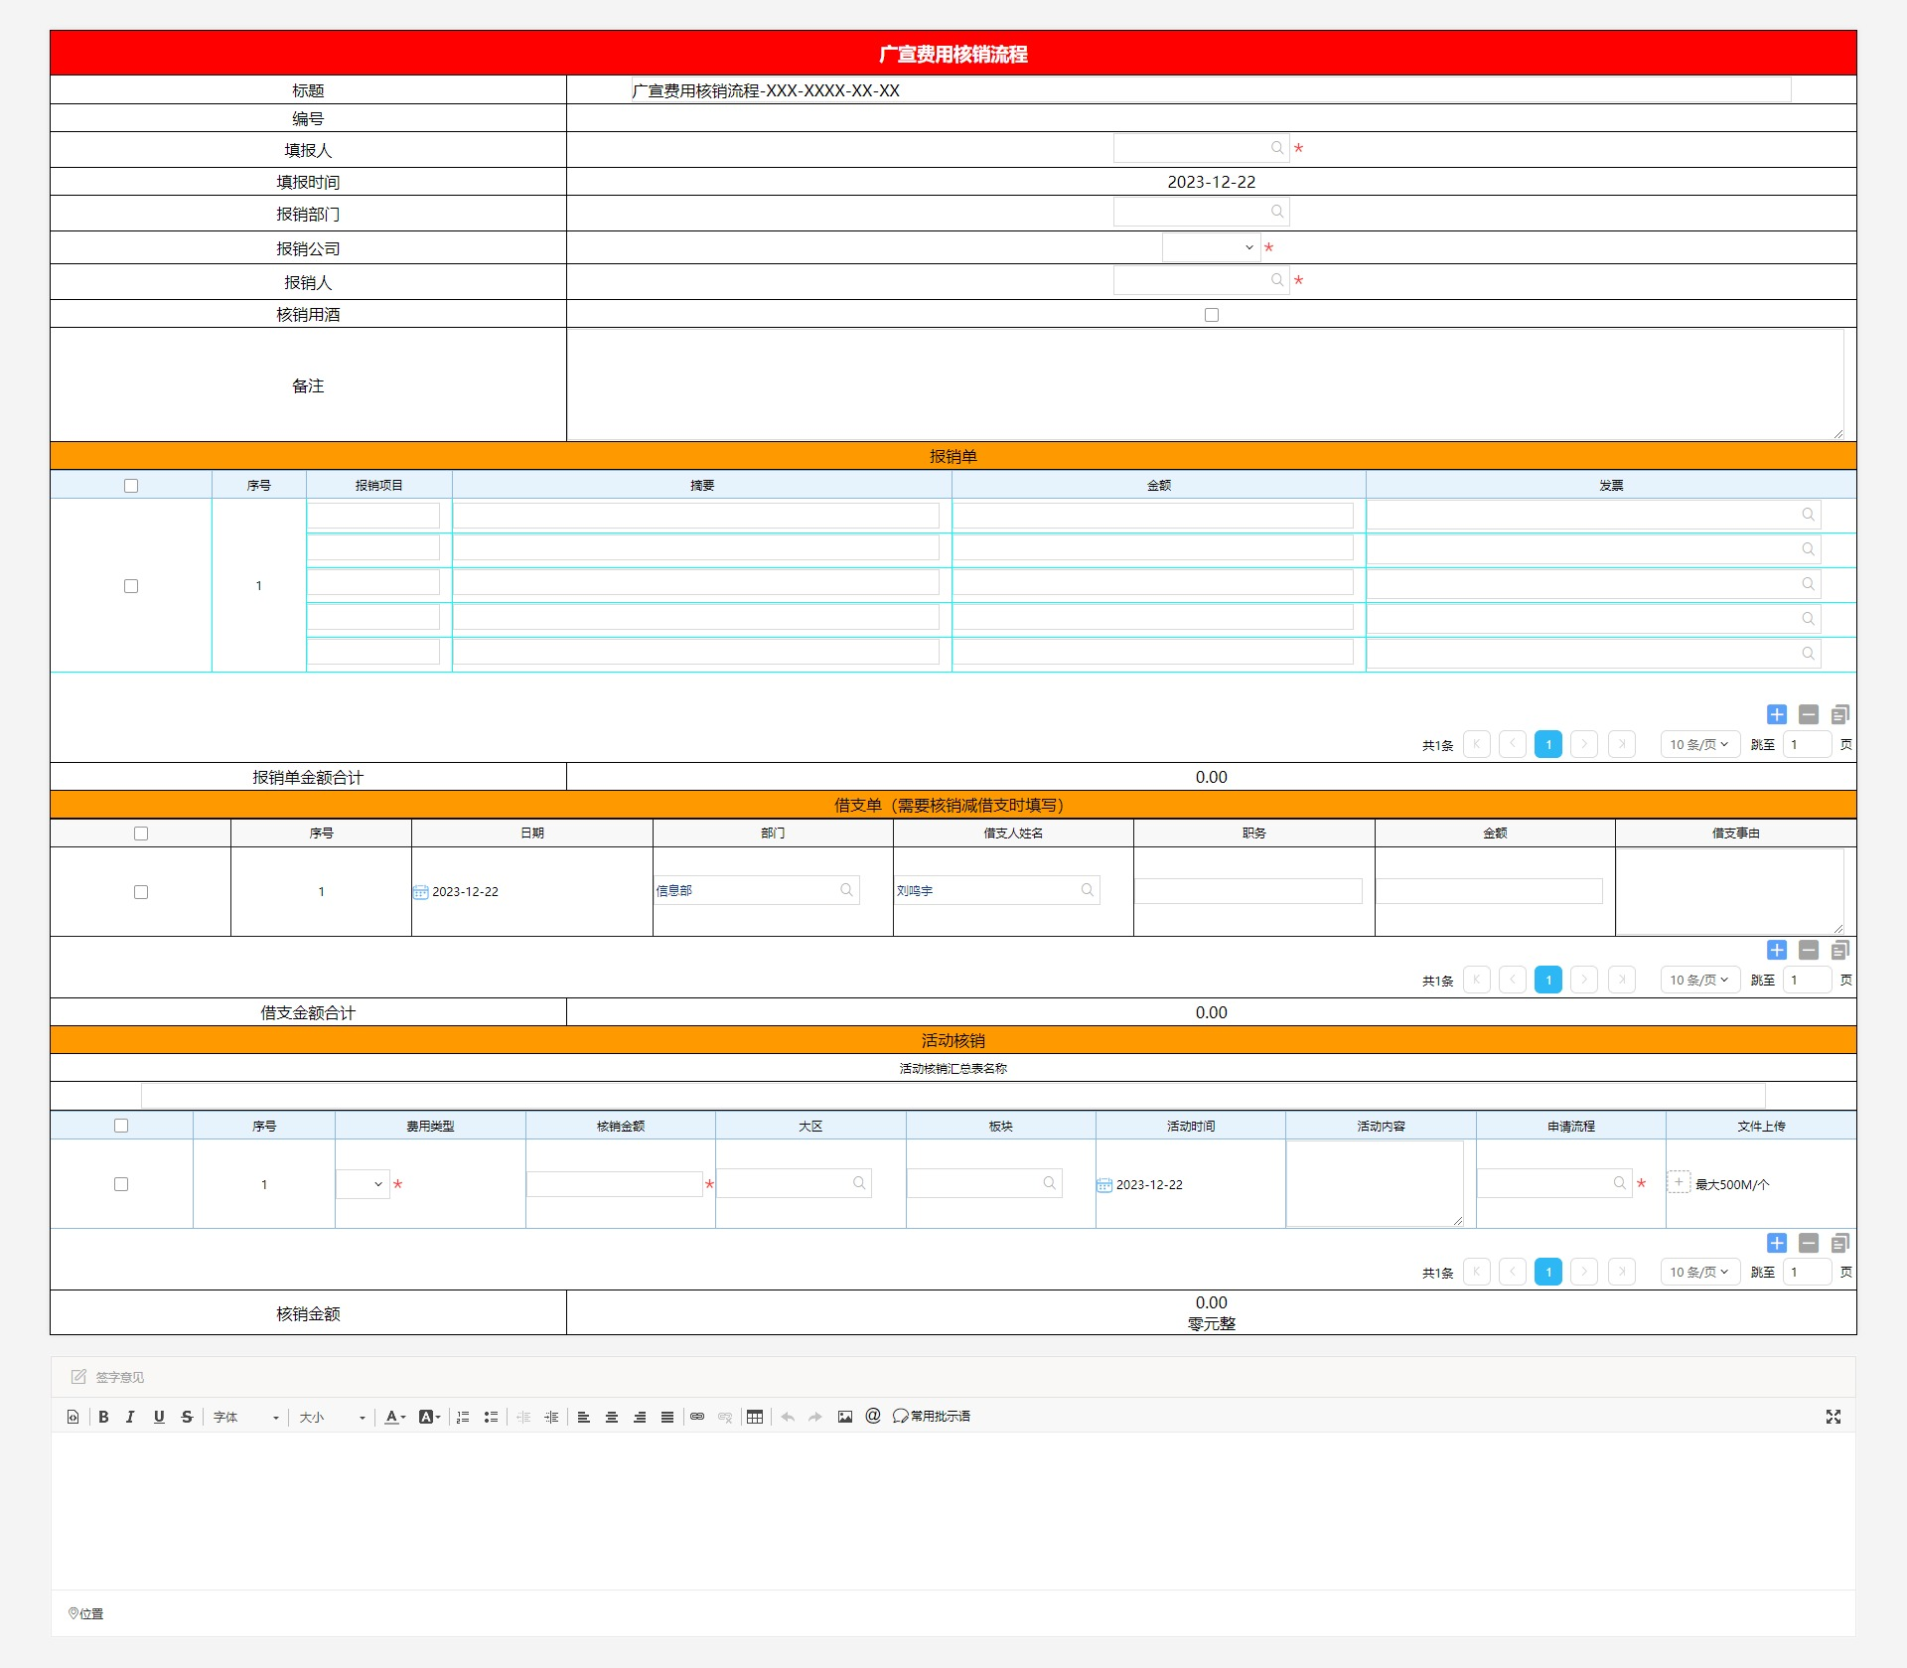1907x1668 pixels.
Task: Add a row to the 报销单 table
Action: [x=1777, y=714]
